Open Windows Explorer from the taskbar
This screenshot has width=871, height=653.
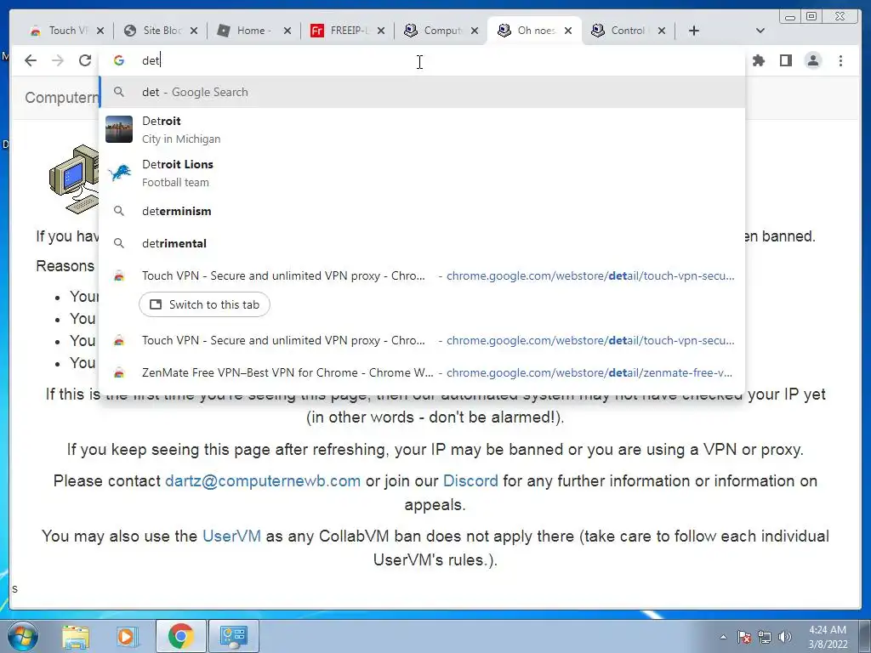click(76, 636)
